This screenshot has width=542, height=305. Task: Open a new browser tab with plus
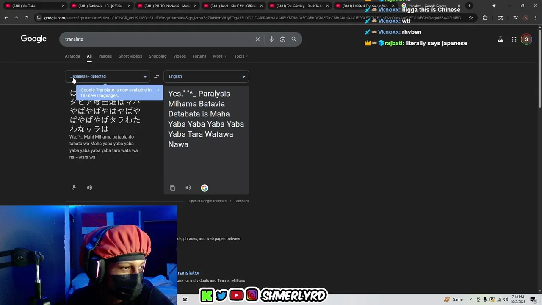coord(469,6)
